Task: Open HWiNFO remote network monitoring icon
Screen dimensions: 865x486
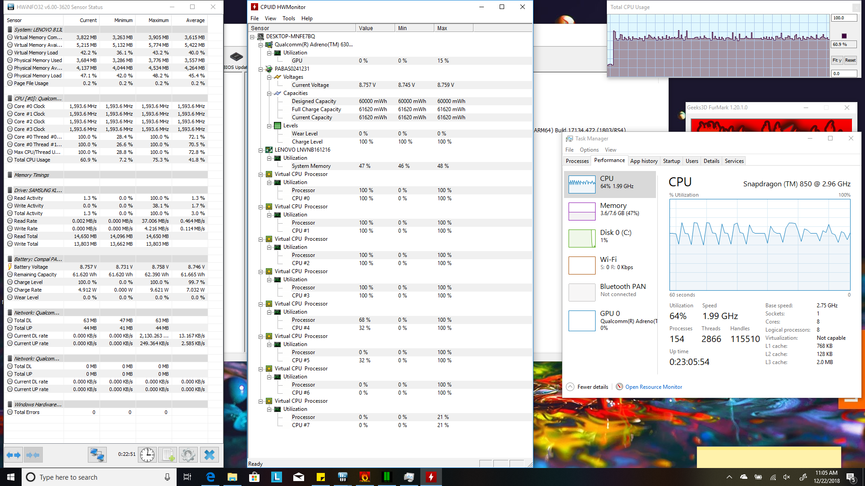Action: 97,455
